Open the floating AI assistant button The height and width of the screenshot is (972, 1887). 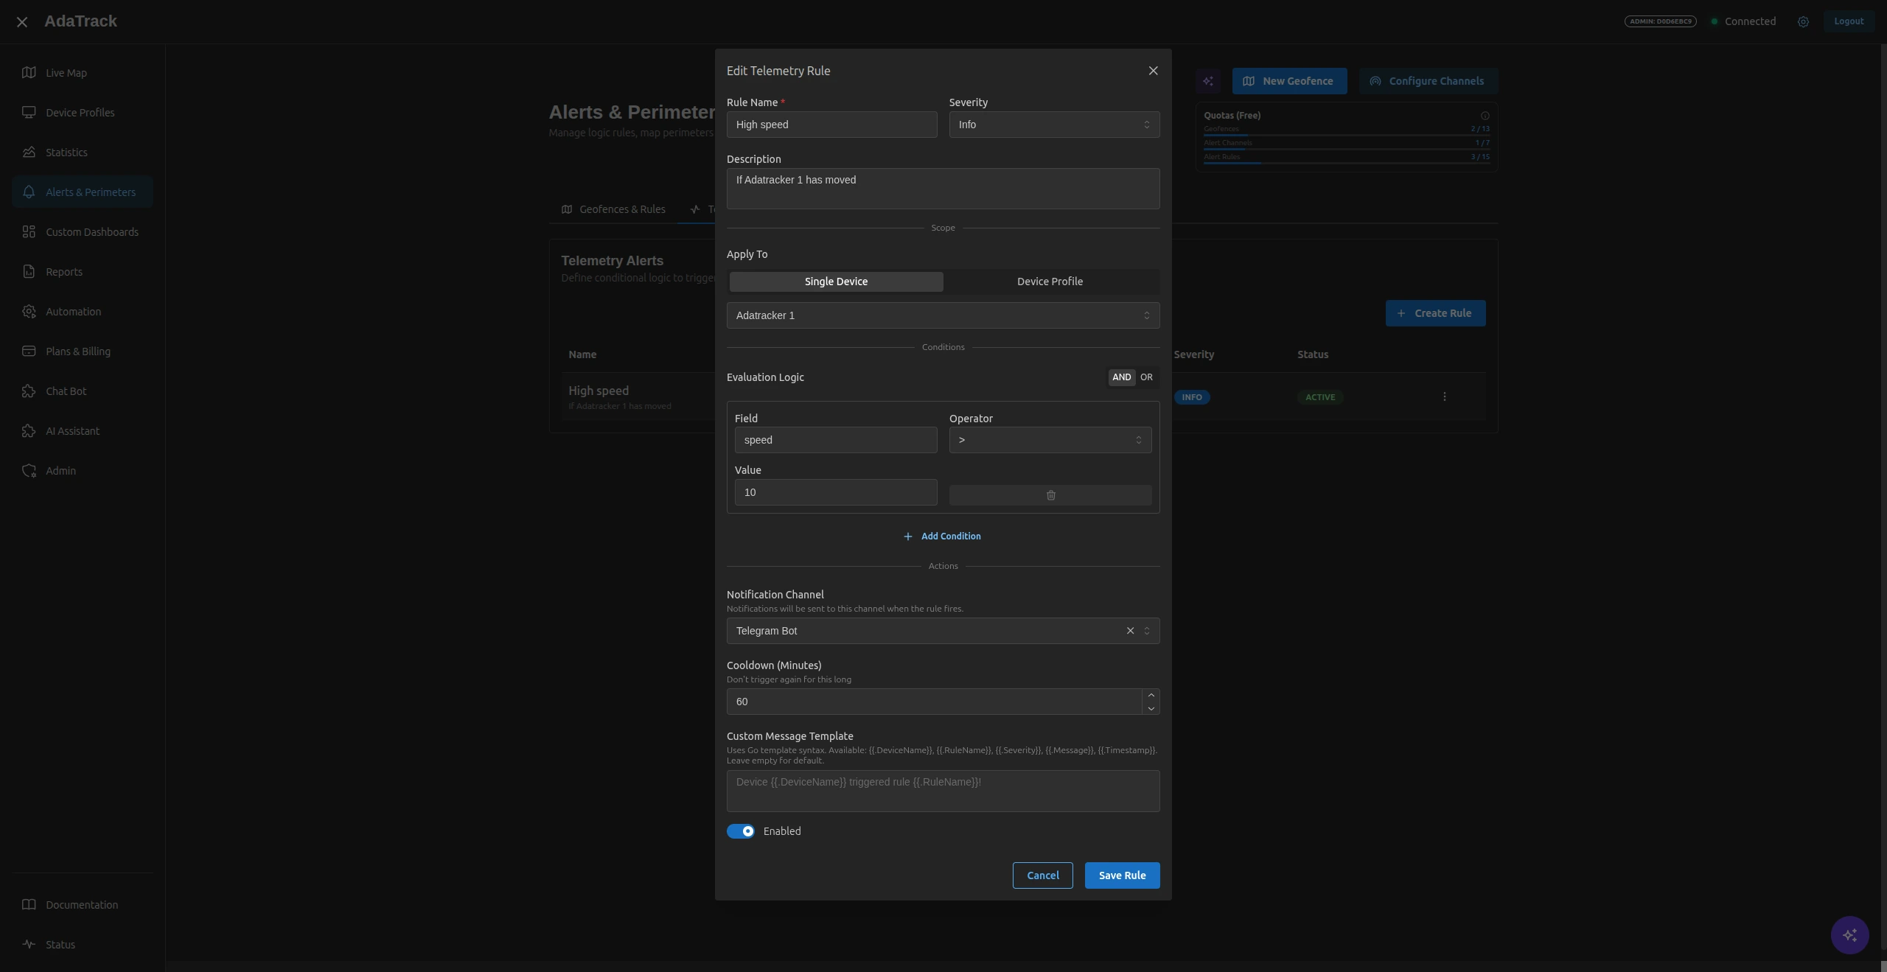click(1849, 935)
